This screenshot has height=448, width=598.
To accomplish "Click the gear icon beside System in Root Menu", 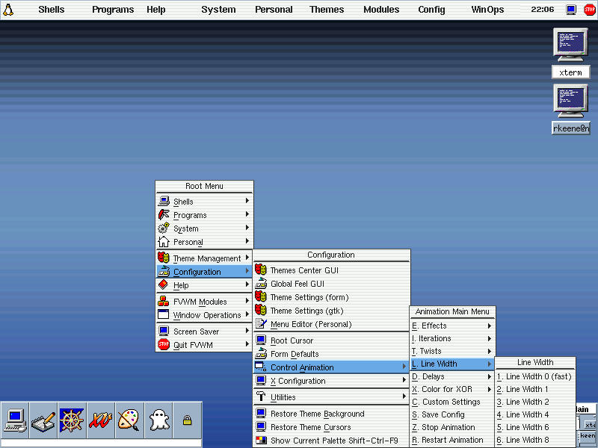I will [x=164, y=228].
